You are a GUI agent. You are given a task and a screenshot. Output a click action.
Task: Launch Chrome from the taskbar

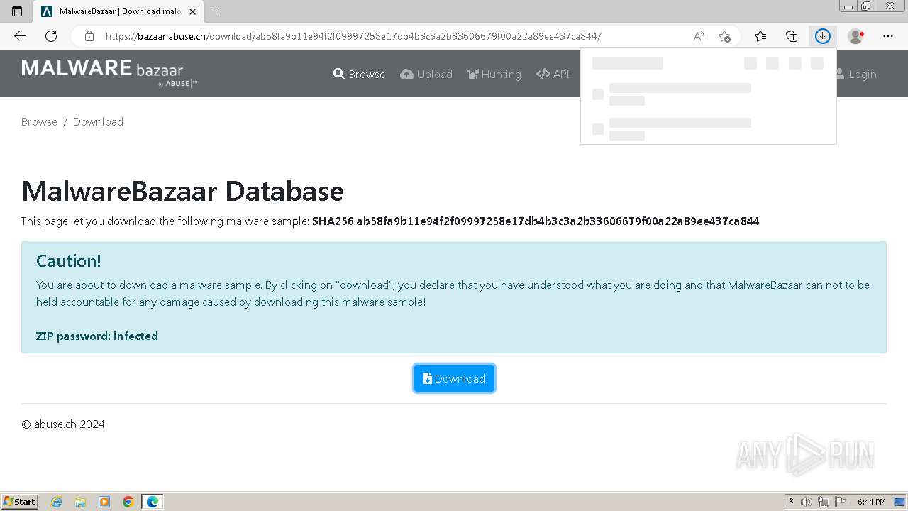tap(128, 502)
